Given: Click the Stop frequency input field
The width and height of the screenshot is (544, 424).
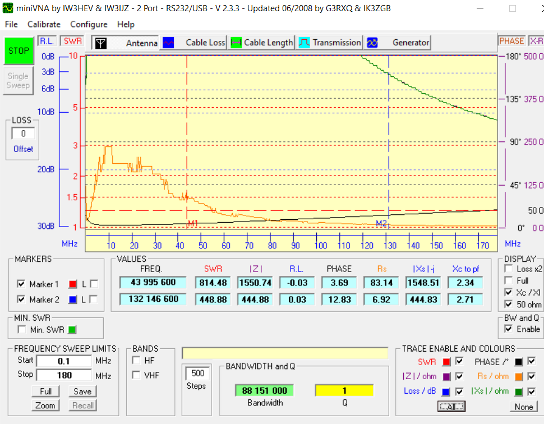Looking at the screenshot, I should 63,375.
